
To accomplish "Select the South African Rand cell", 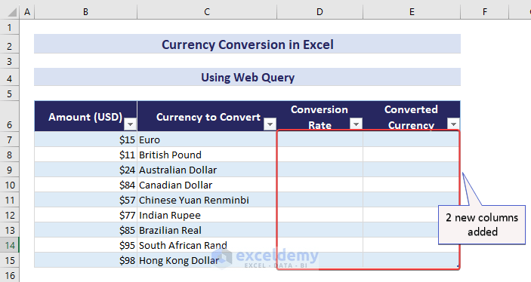I will click(x=207, y=245).
